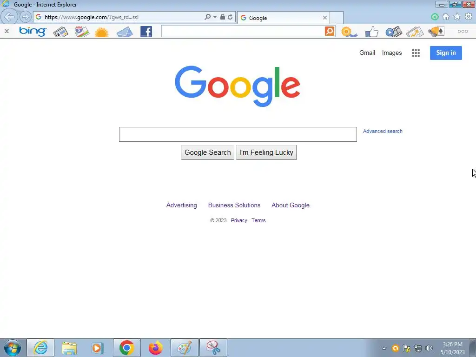The width and height of the screenshot is (476, 357).
Task: Launch Windows Media Player from taskbar
Action: [98, 348]
